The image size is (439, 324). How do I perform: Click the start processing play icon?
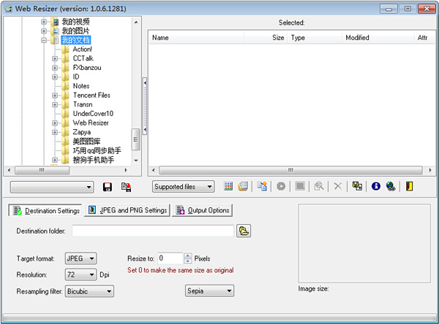[x=280, y=187]
